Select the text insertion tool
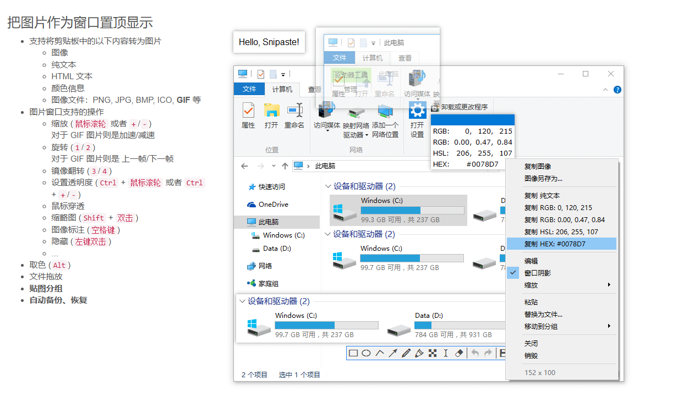Viewport: 683px width, 402px height. tap(446, 354)
